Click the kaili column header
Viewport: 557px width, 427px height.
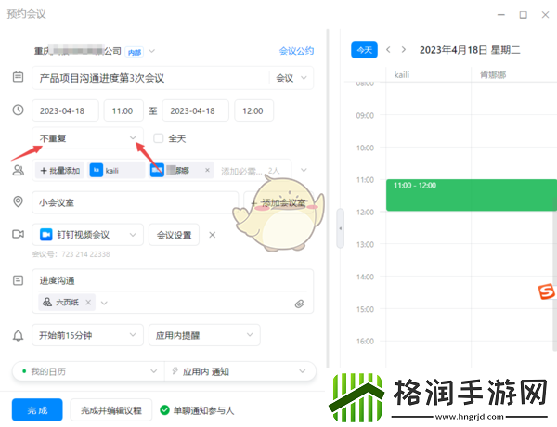coord(402,74)
